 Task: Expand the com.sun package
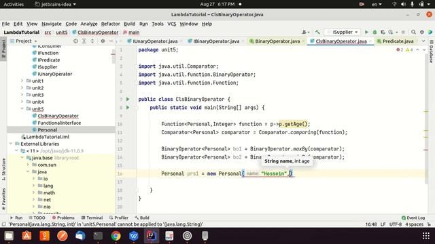coord(28,165)
